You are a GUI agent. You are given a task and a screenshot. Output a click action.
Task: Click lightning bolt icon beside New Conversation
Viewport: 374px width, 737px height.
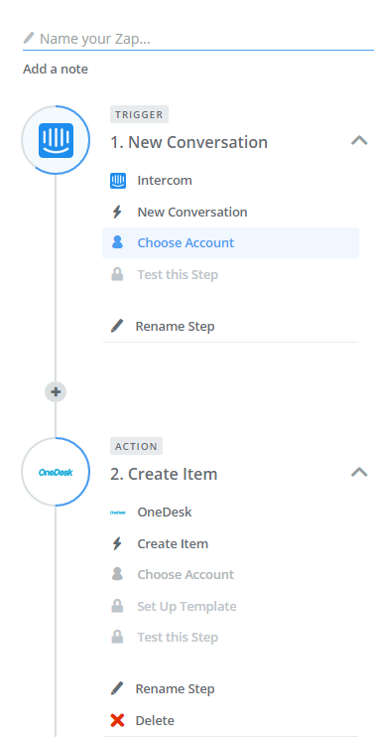(117, 212)
